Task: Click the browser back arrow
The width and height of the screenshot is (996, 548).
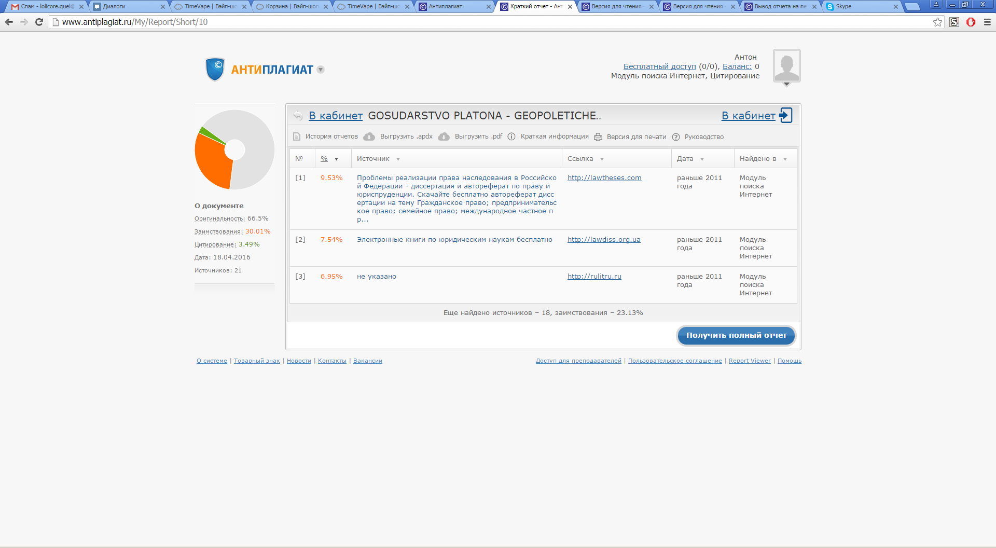Action: (9, 22)
